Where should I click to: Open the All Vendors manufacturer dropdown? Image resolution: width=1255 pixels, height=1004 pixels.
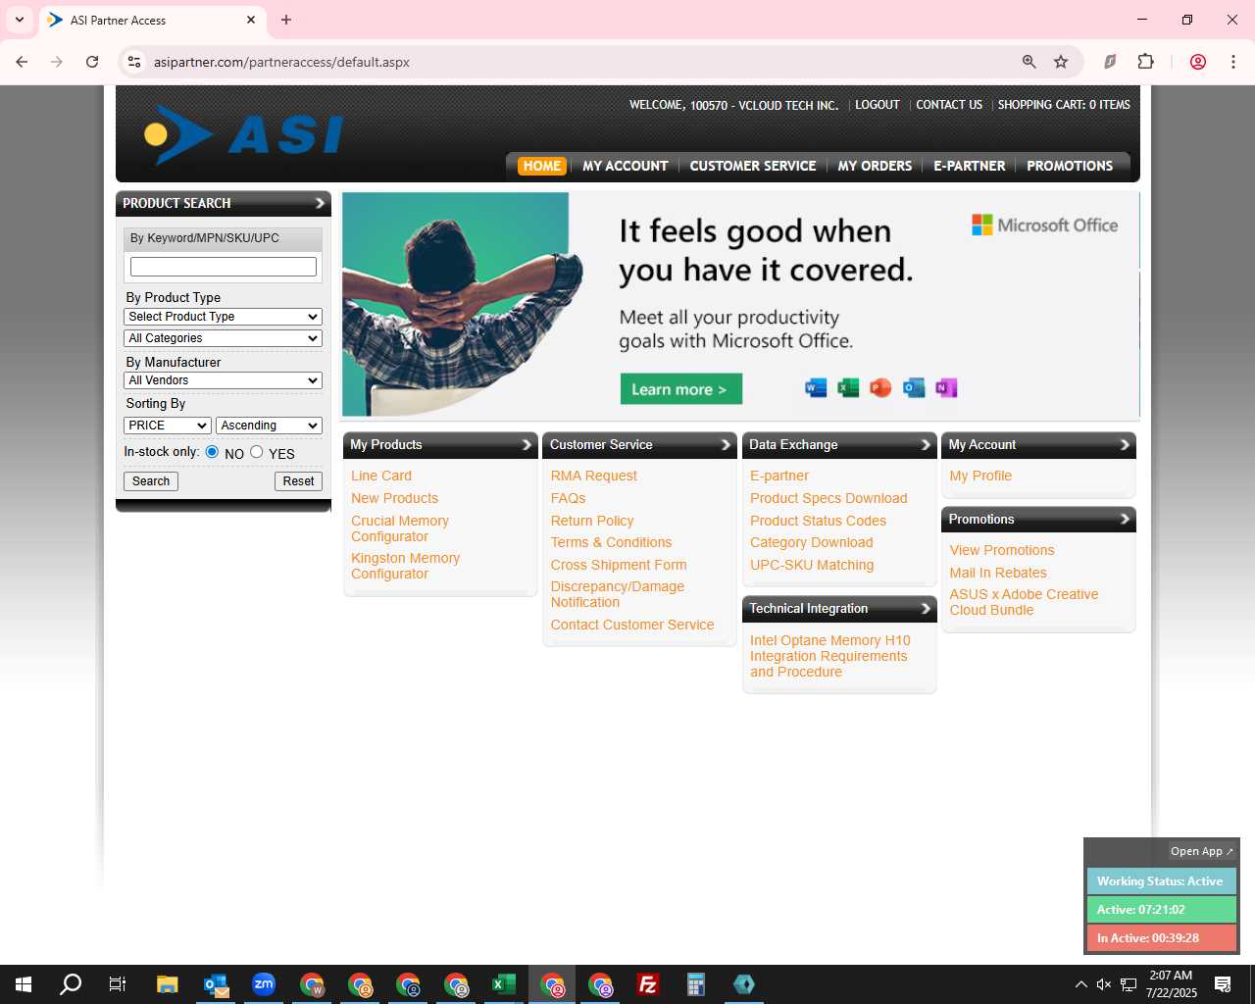(x=223, y=380)
